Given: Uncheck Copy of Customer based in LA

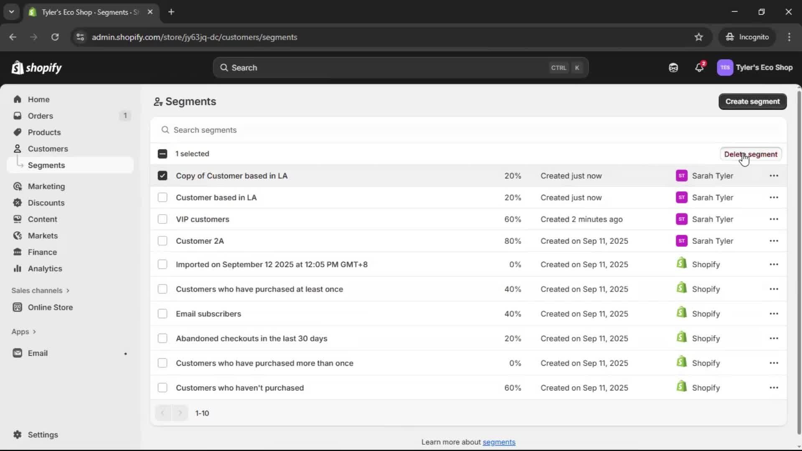Looking at the screenshot, I should (x=162, y=175).
